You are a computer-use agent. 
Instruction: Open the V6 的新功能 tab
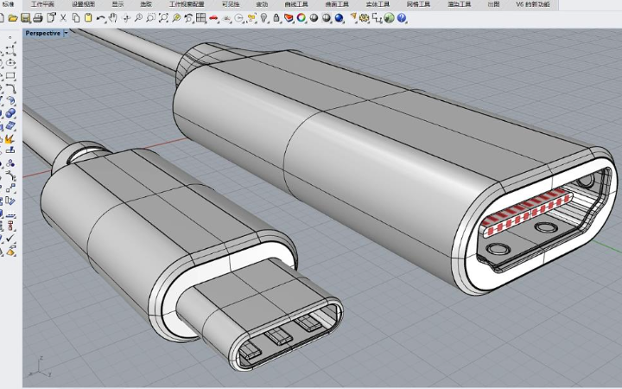532,4
